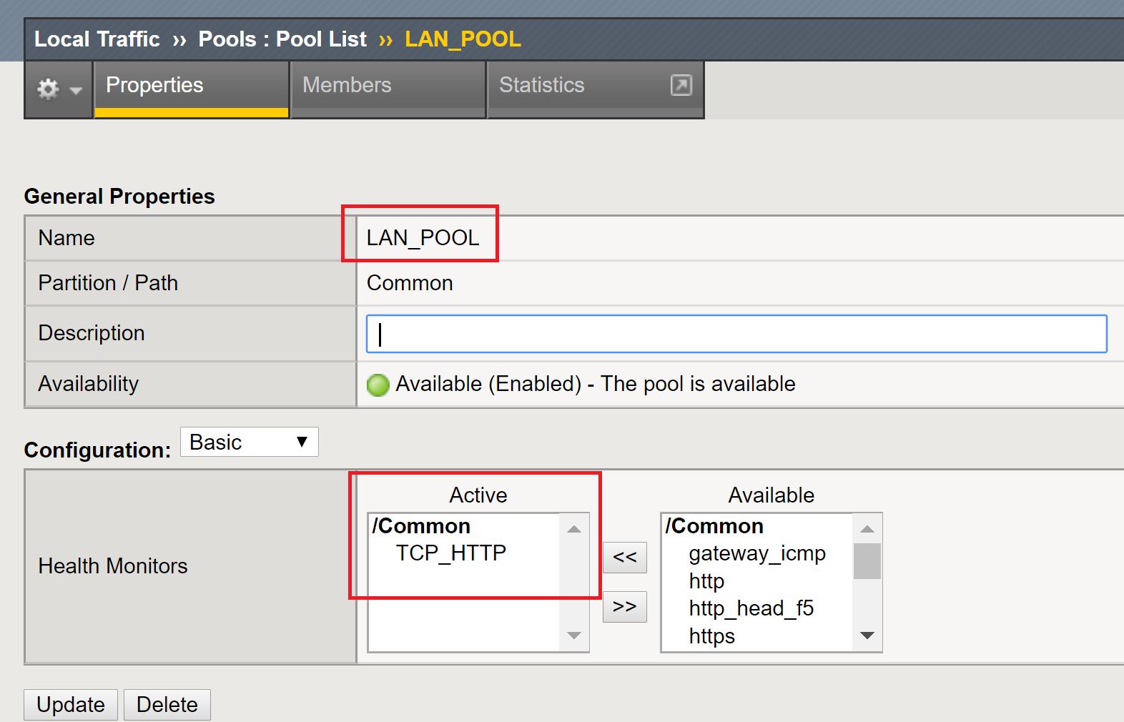Screen dimensions: 1124x722
Task: Go to Local Traffic breadcrumb
Action: [x=97, y=39]
